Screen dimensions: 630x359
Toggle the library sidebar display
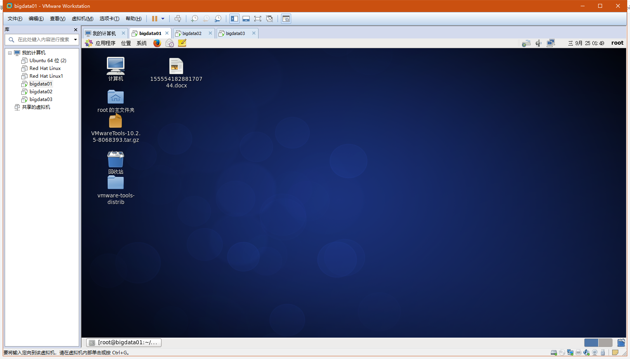click(234, 19)
